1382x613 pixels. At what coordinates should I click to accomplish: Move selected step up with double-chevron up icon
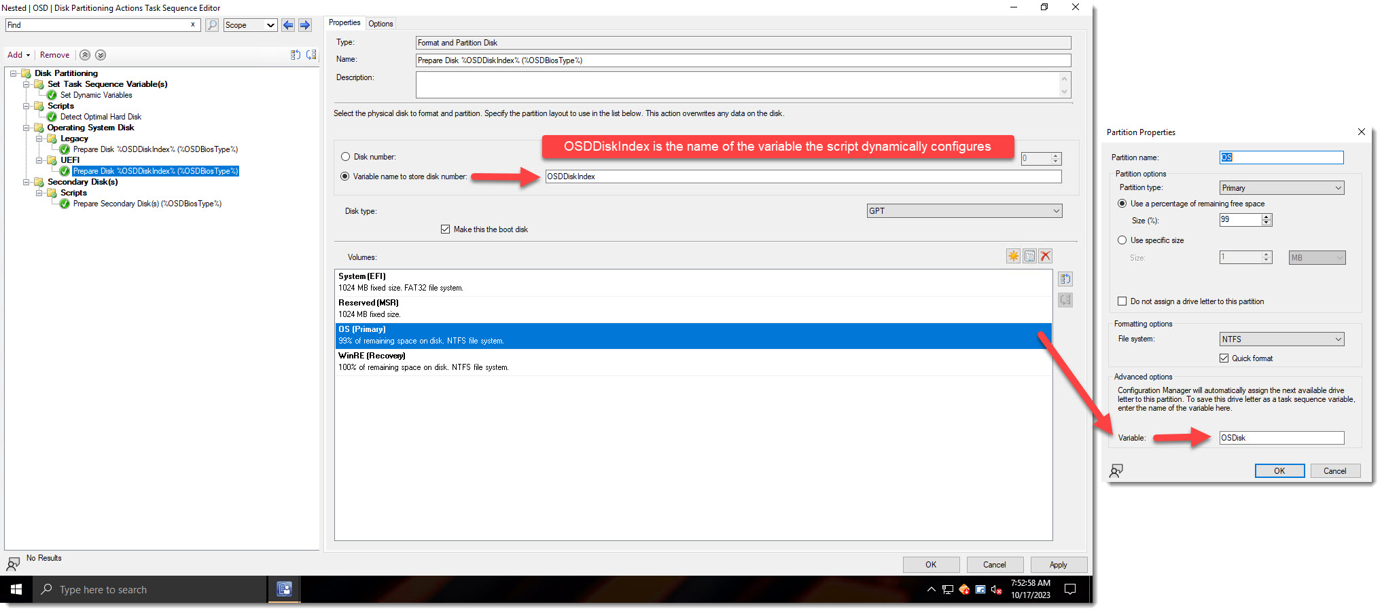(85, 55)
